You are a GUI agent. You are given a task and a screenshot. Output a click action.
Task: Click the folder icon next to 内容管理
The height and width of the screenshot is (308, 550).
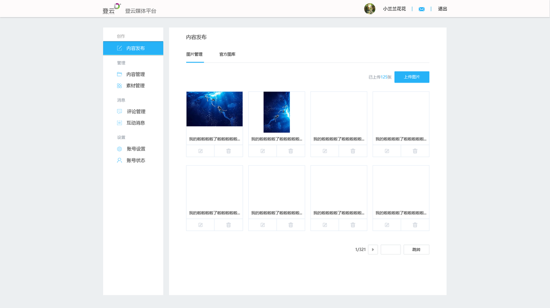119,74
